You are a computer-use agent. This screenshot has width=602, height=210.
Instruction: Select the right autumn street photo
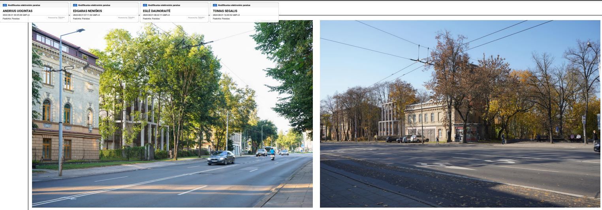(460, 114)
